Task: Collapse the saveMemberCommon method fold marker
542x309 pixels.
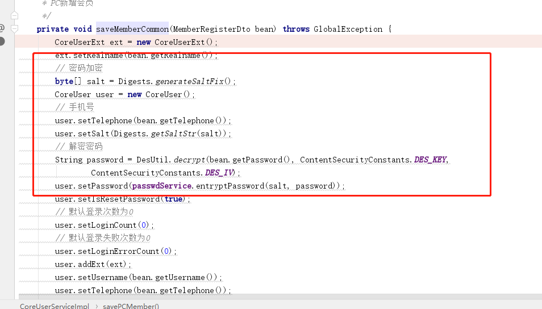Action: coord(15,29)
